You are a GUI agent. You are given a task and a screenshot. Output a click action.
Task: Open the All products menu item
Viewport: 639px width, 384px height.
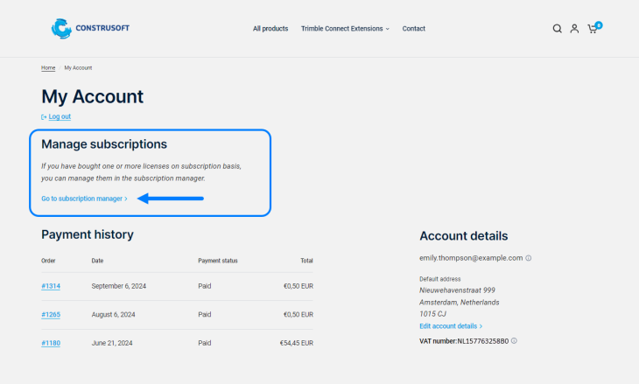pos(270,29)
